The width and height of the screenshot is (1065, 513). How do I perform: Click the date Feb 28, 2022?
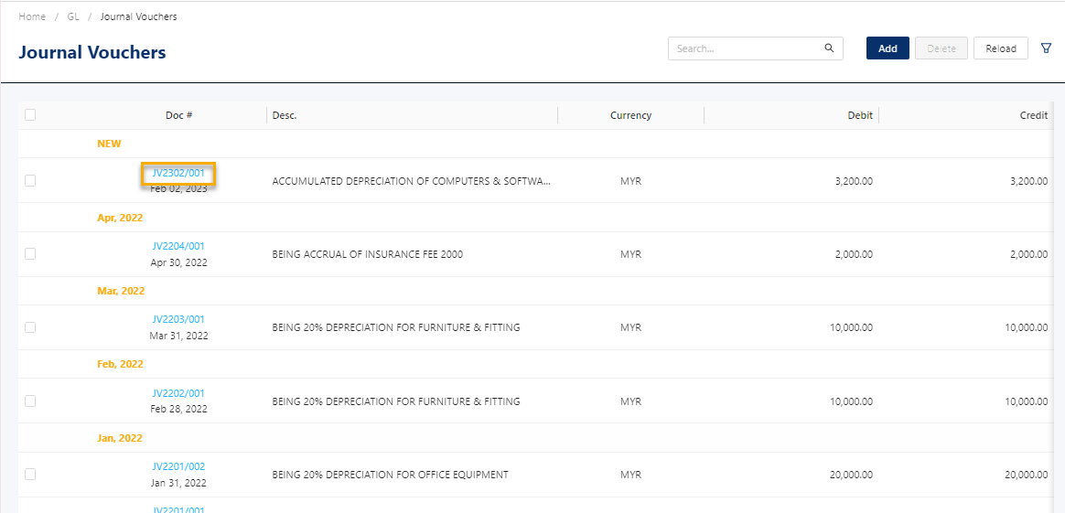pos(178,409)
